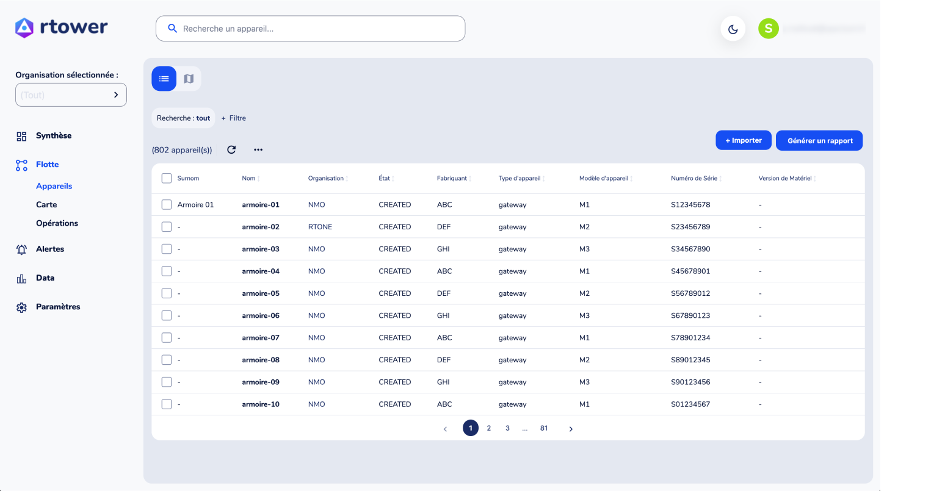
Task: Go to next page arrow
Action: pos(571,429)
